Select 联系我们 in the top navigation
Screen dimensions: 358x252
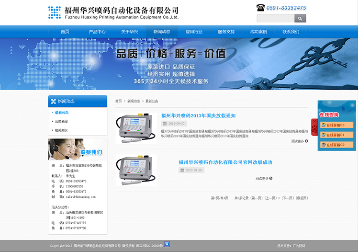click(x=291, y=32)
